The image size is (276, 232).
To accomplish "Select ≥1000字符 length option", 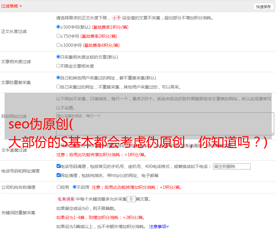I will (x=58, y=45).
